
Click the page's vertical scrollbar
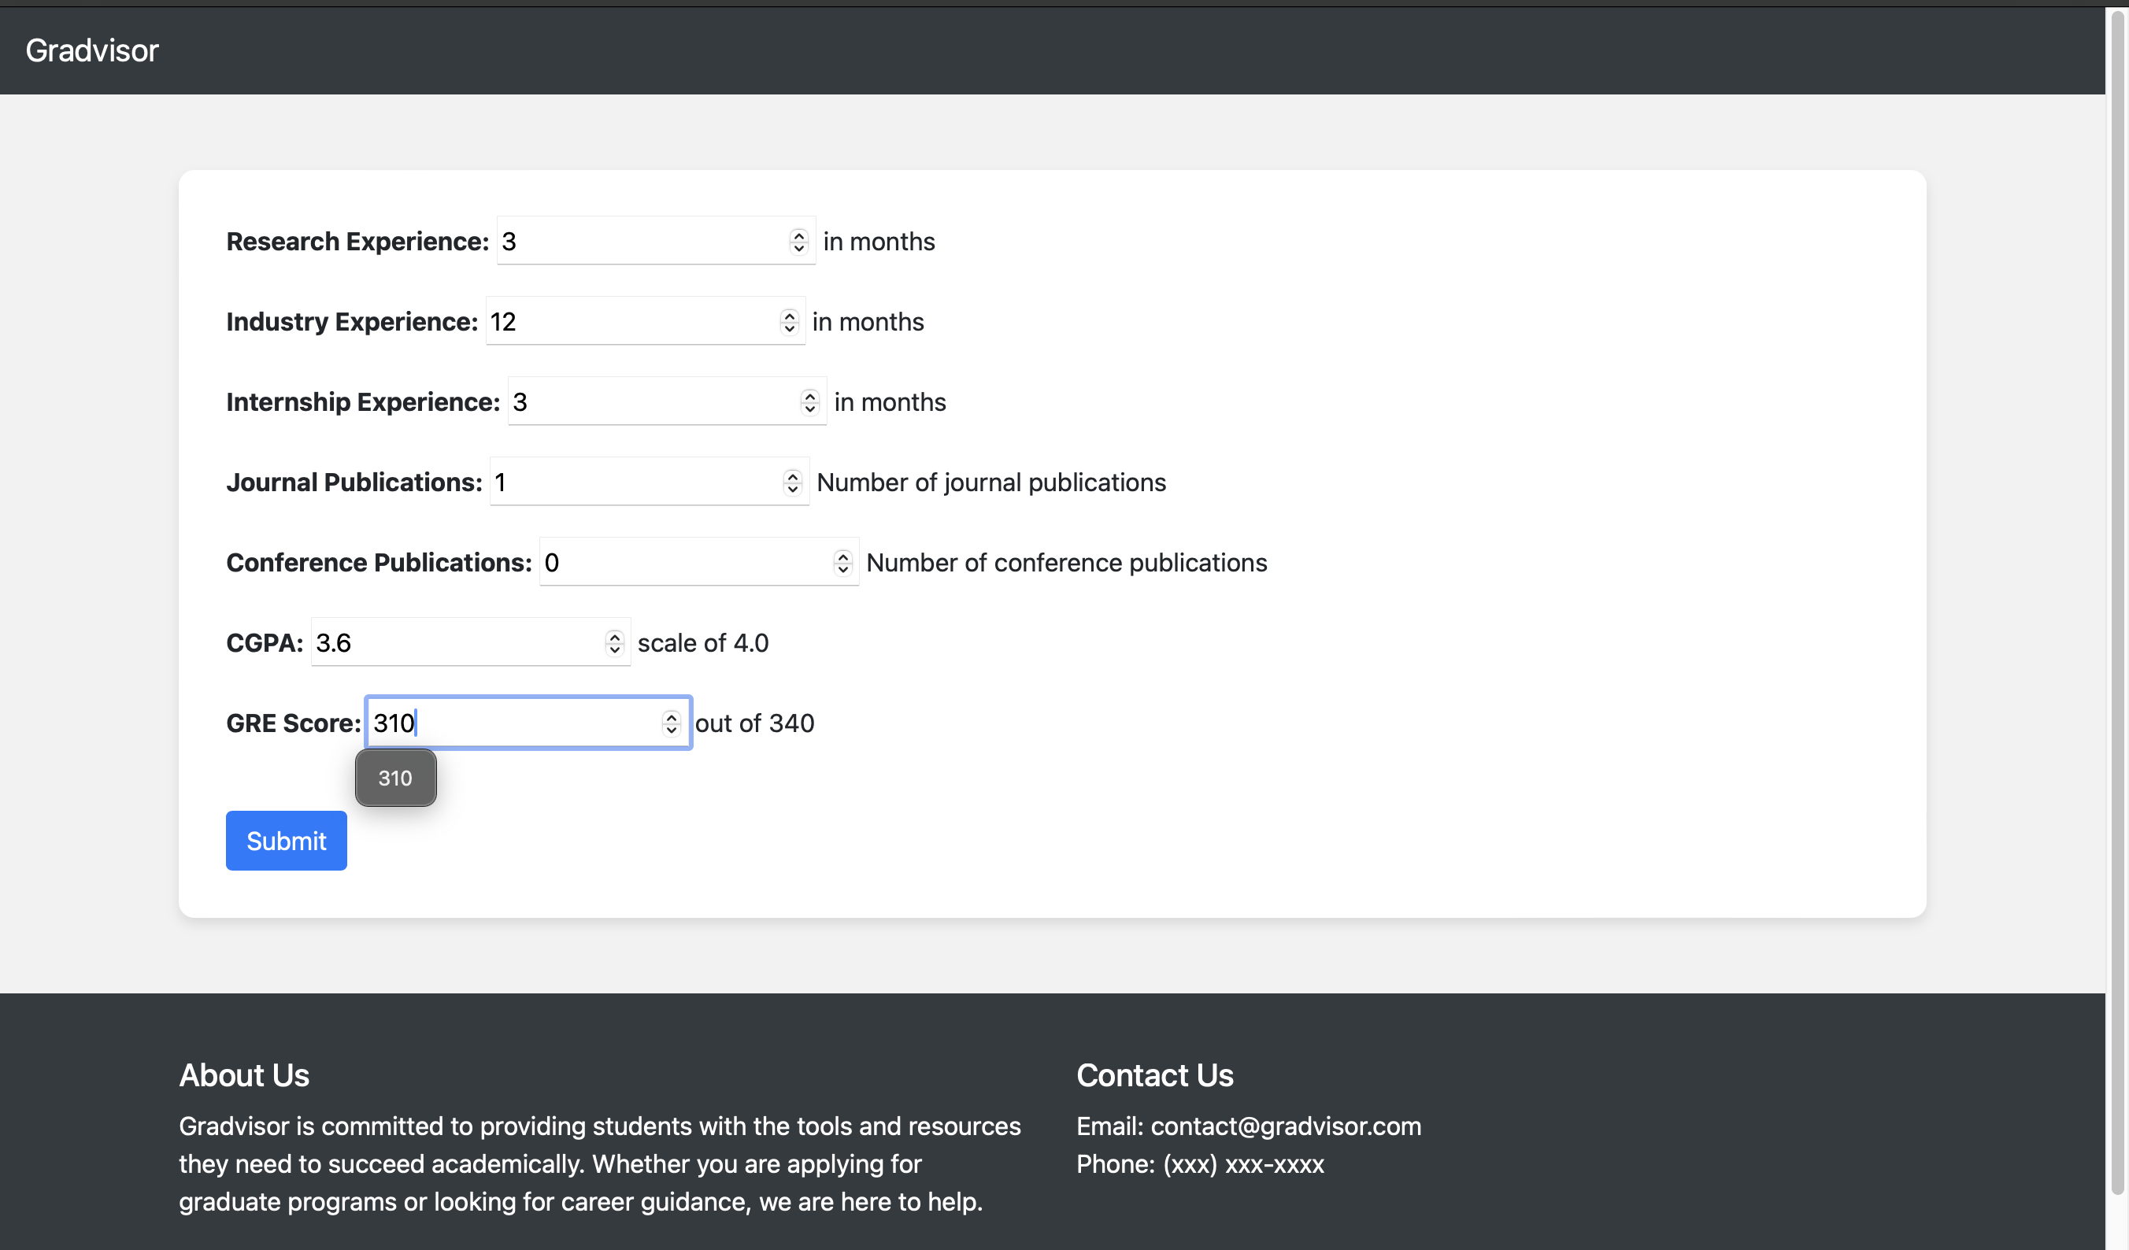point(2117,601)
